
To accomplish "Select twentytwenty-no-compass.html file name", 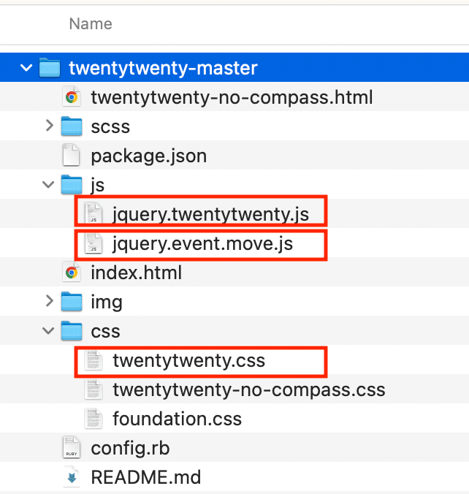I will tap(232, 97).
